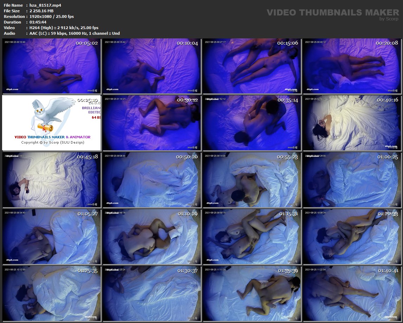
Task: Click the Duration value 01:45:44
Action: [x=38, y=22]
